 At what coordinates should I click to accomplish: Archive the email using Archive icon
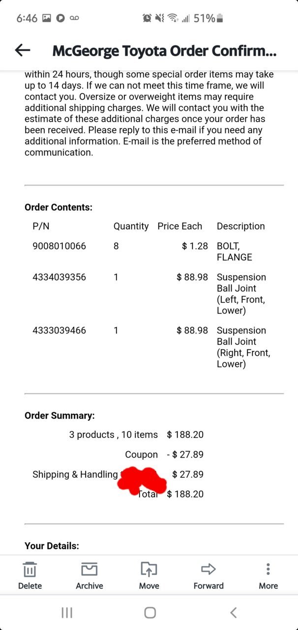click(x=89, y=569)
